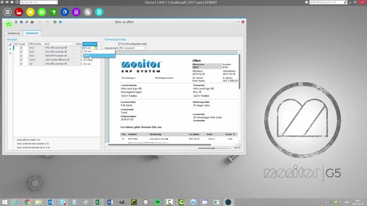Viewport: 367px width, 206px height.
Task: Toggle checkbox on the first result row
Action: (21, 48)
